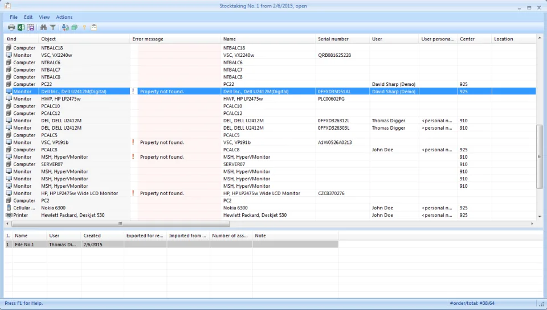Click error exclamation icon on VSC, VP191b row
The width and height of the screenshot is (547, 310).
(x=133, y=142)
